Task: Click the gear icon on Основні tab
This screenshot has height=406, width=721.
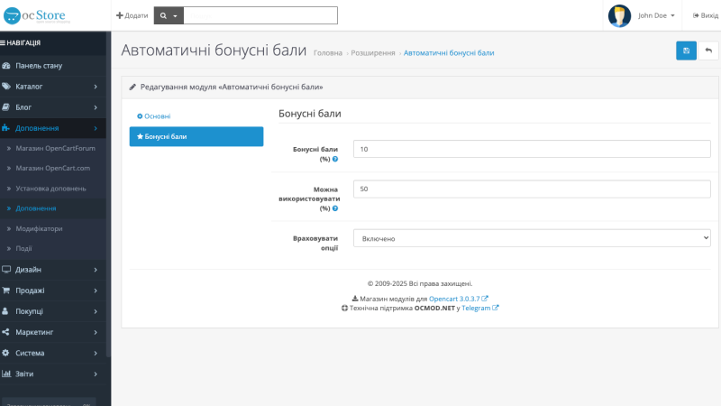Action: tap(140, 116)
